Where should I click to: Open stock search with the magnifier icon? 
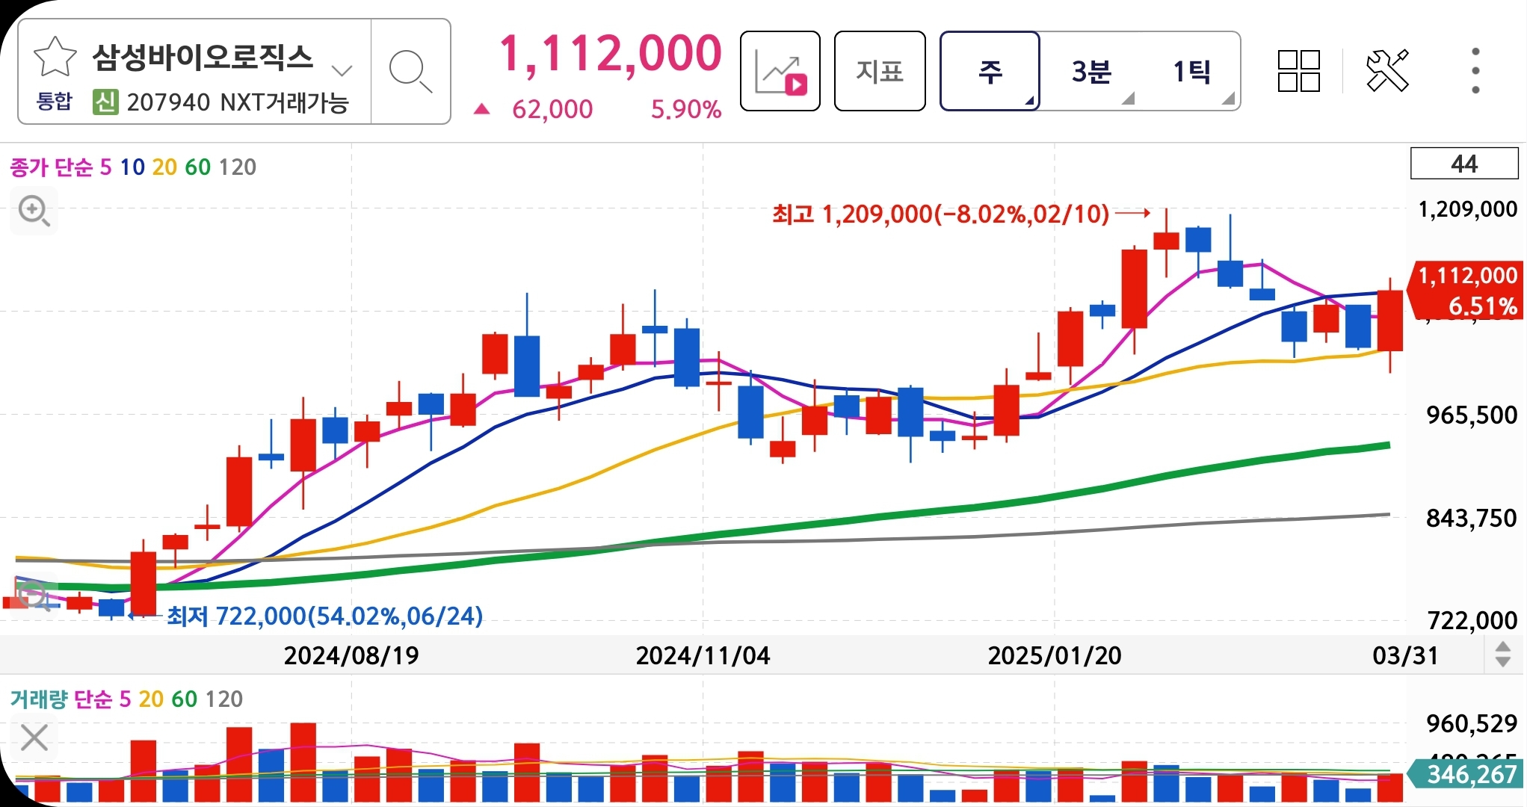tap(410, 72)
